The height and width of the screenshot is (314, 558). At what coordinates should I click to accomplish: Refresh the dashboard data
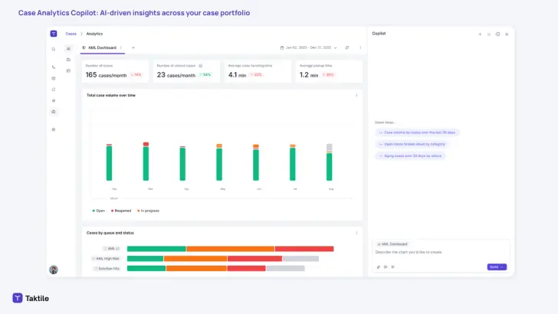[347, 47]
